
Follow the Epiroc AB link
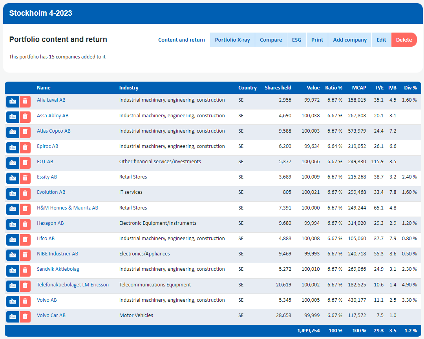pyautogui.click(x=48, y=146)
